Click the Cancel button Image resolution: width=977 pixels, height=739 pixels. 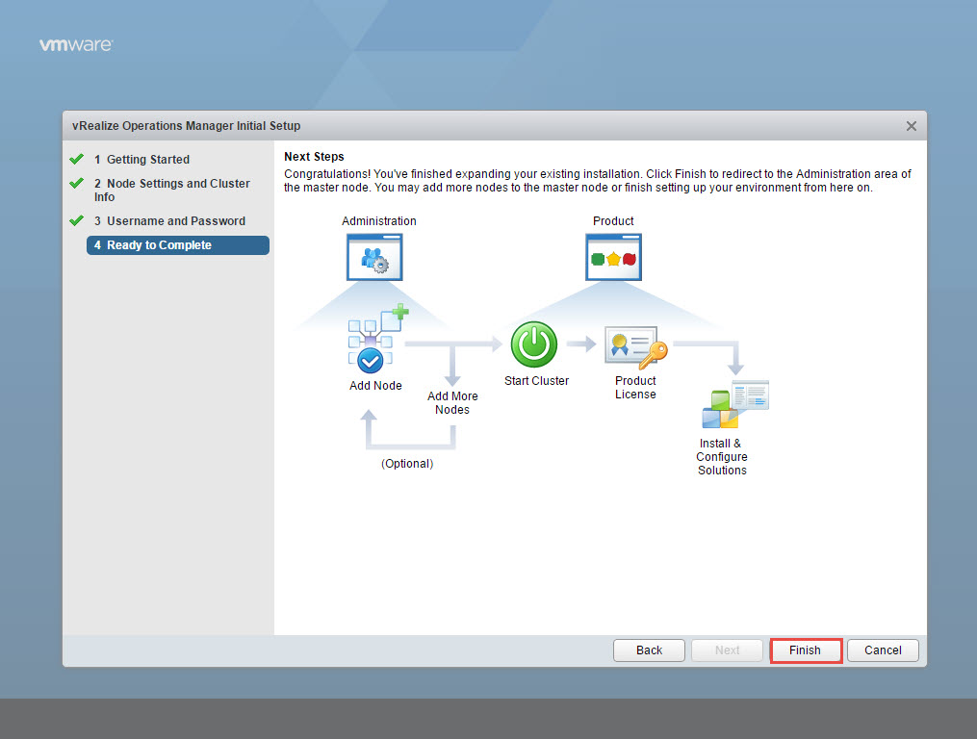click(883, 650)
